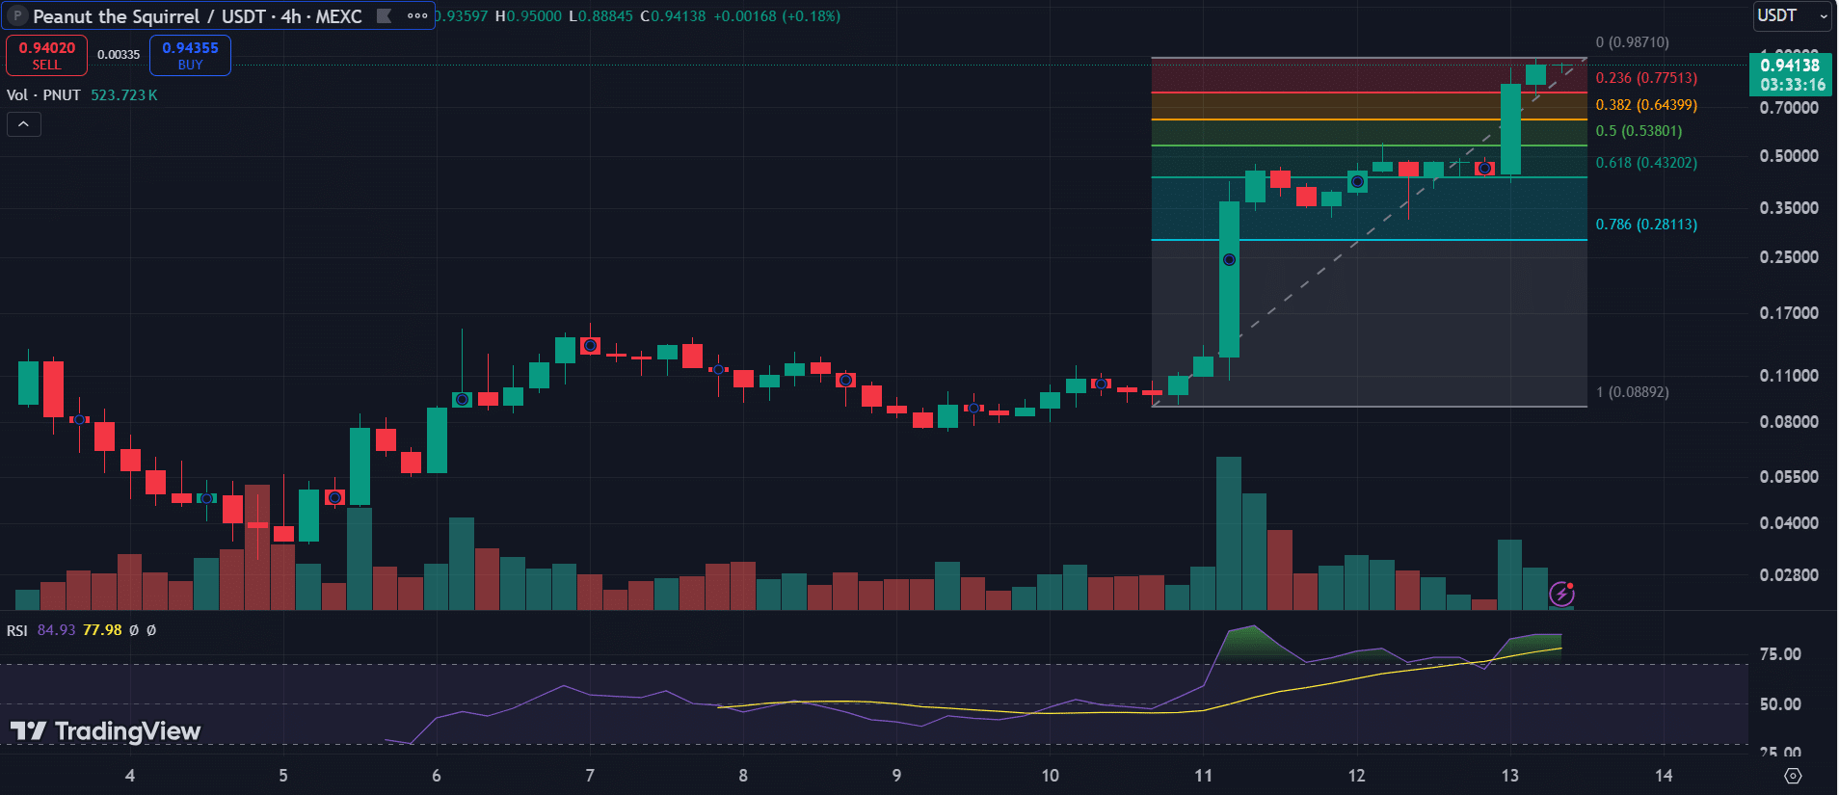Click price axis label 0.70000
This screenshot has height=795, width=1839.
pos(1789,108)
